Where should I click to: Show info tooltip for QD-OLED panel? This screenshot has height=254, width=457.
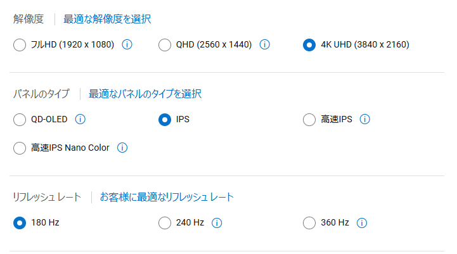coord(80,119)
